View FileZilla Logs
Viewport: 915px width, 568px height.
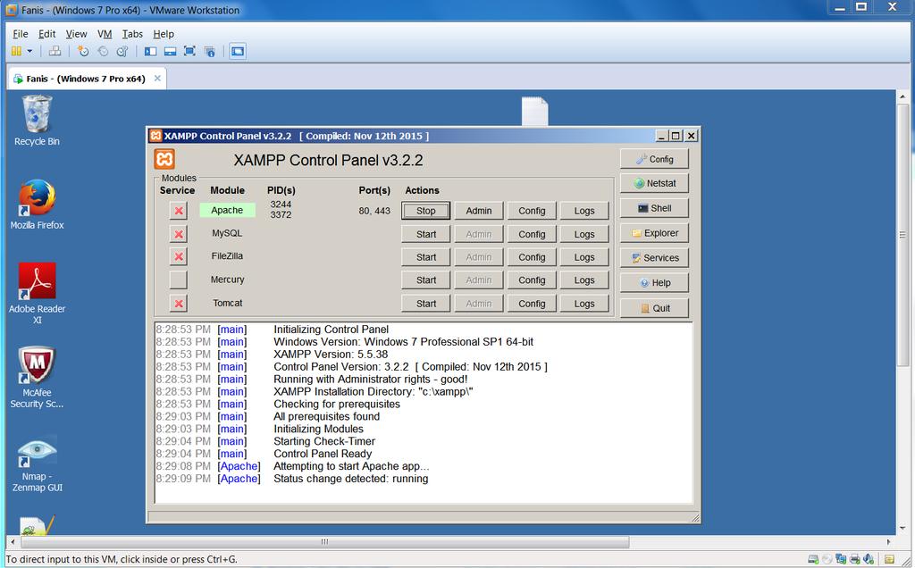(584, 257)
